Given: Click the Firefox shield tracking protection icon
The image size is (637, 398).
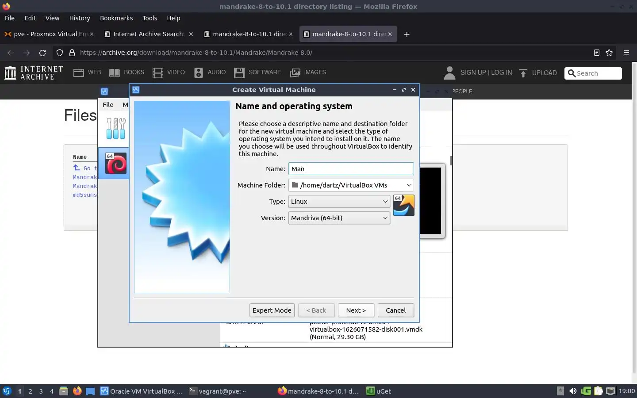Looking at the screenshot, I should pyautogui.click(x=60, y=53).
